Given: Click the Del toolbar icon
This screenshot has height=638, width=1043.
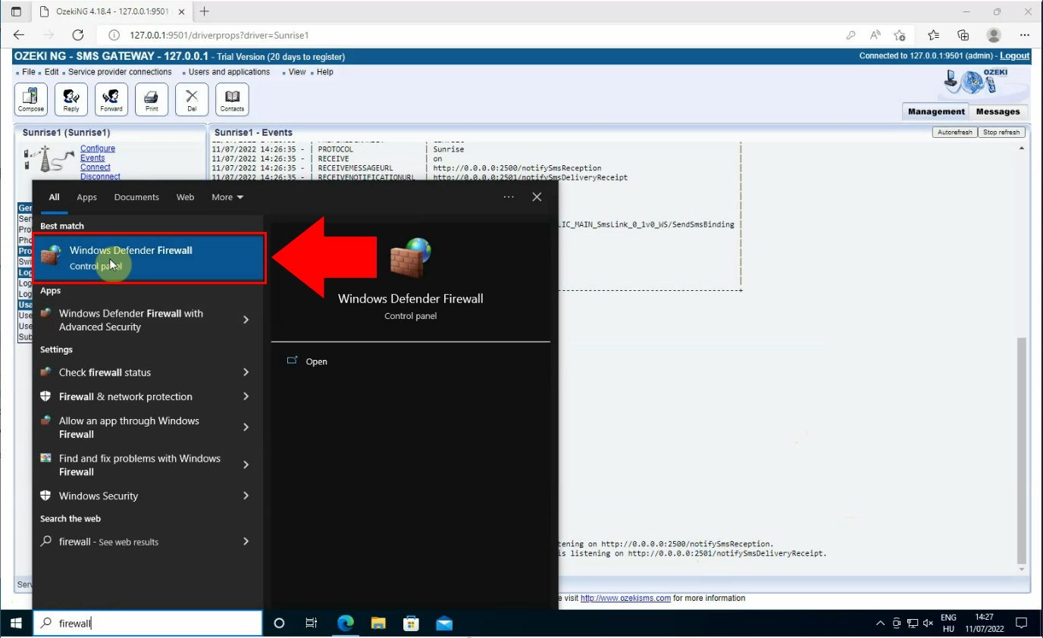Looking at the screenshot, I should pos(192,99).
